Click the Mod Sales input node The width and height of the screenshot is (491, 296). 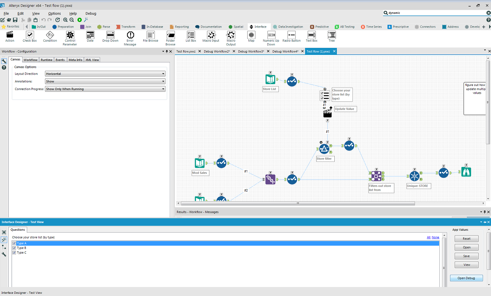point(199,163)
